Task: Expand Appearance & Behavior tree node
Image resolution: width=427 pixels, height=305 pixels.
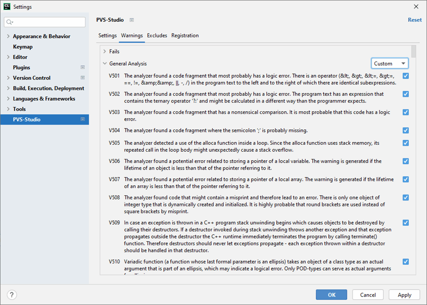Action: coord(8,36)
